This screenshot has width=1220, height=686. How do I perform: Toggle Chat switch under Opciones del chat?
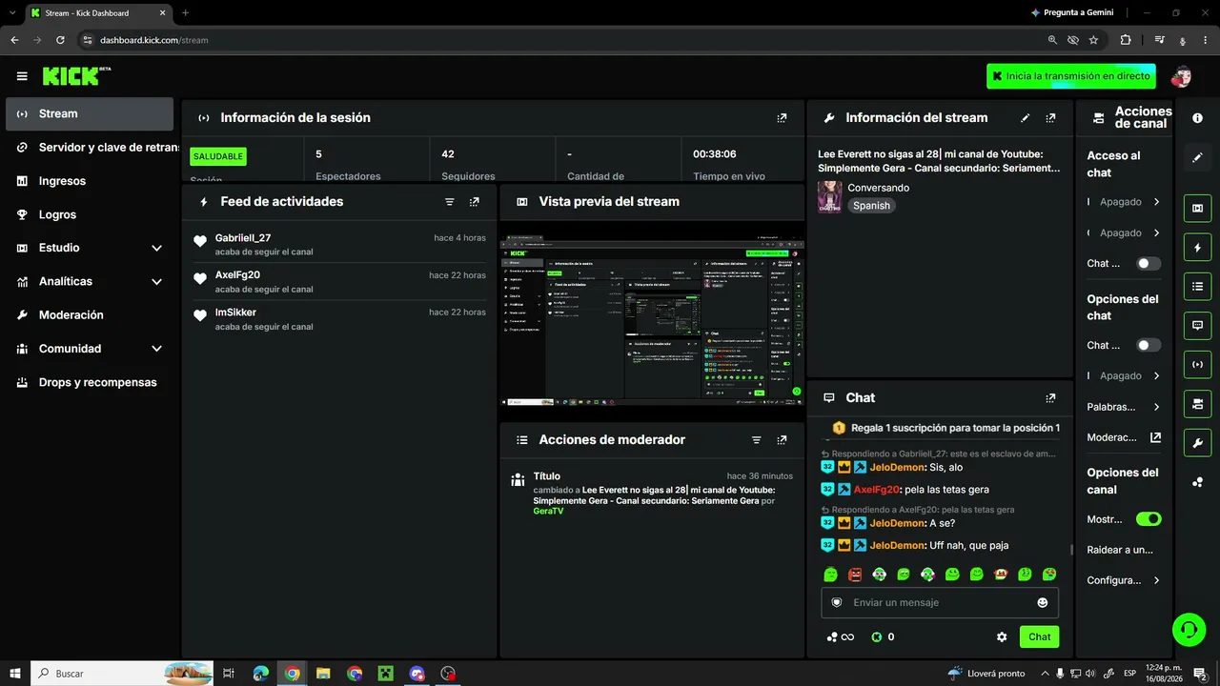click(1149, 345)
